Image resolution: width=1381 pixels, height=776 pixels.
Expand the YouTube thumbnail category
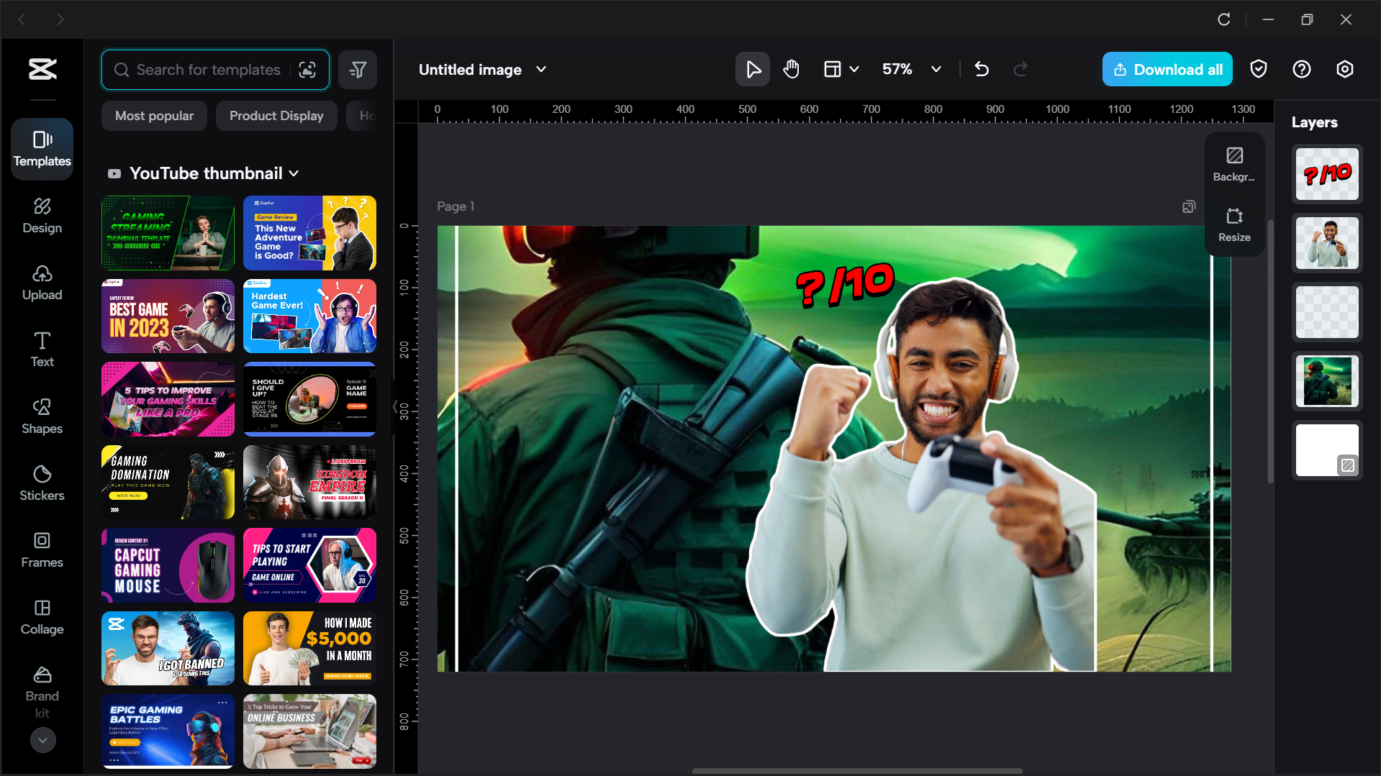point(294,173)
